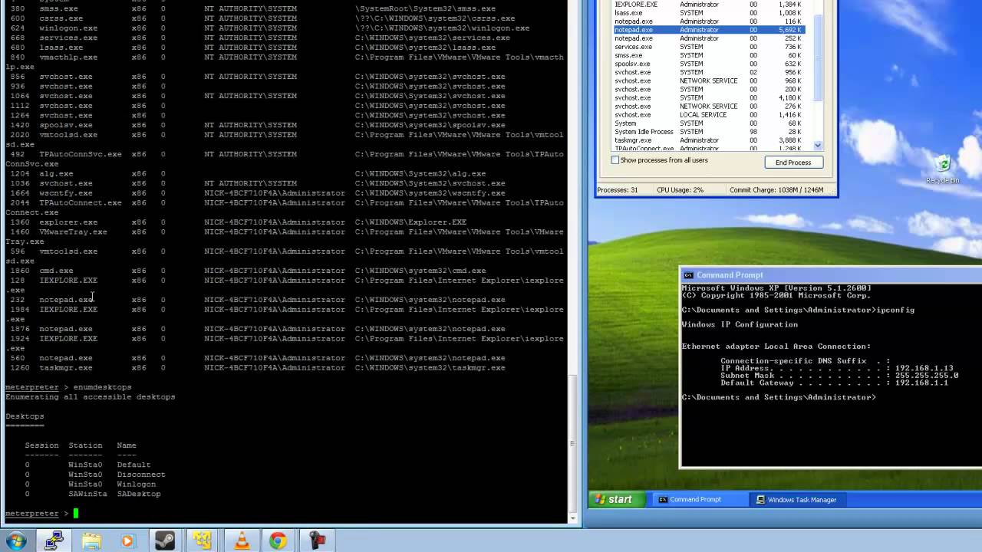This screenshot has height=552, width=982.
Task: Open the Windows 7 Start orb
Action: (x=16, y=541)
